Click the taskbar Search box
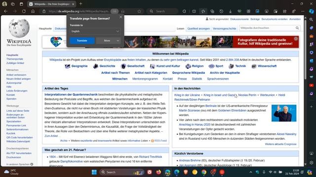316x177 pixels. tap(122, 172)
